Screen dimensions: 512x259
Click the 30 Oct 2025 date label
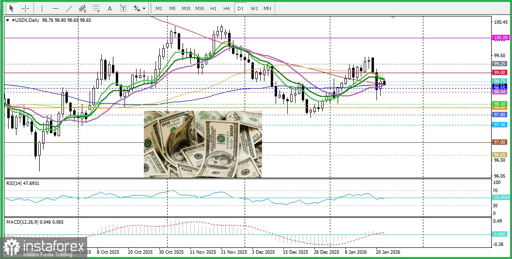tap(171, 252)
